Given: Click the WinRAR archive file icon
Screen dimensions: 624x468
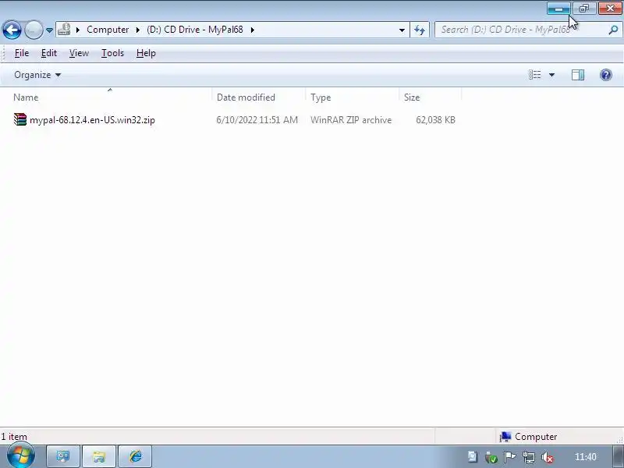Looking at the screenshot, I should point(20,119).
